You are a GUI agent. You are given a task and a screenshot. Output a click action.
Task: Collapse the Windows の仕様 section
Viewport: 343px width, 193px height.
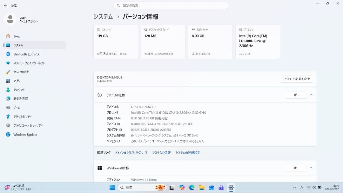(x=311, y=168)
